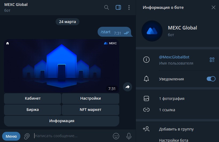Click the bell notifications icon
Screen dimensions: 219x142
coord(146,79)
